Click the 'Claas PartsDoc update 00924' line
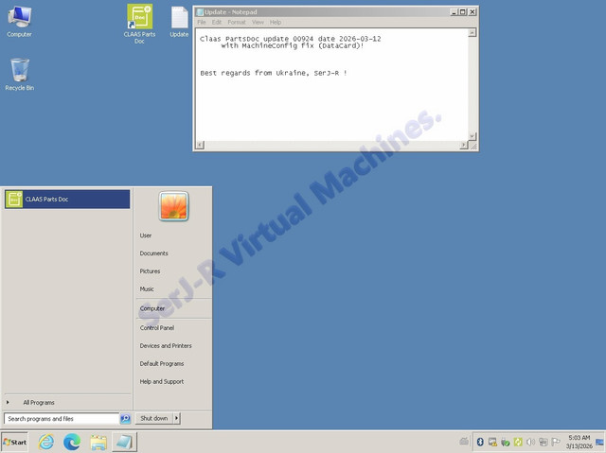The height and width of the screenshot is (453, 606). pos(291,39)
